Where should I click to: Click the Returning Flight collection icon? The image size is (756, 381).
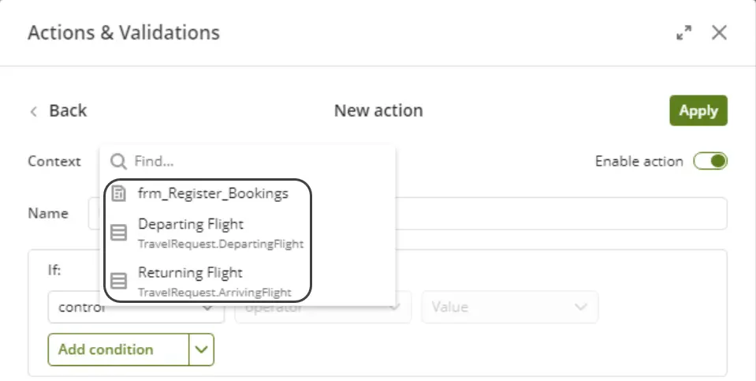pos(118,281)
